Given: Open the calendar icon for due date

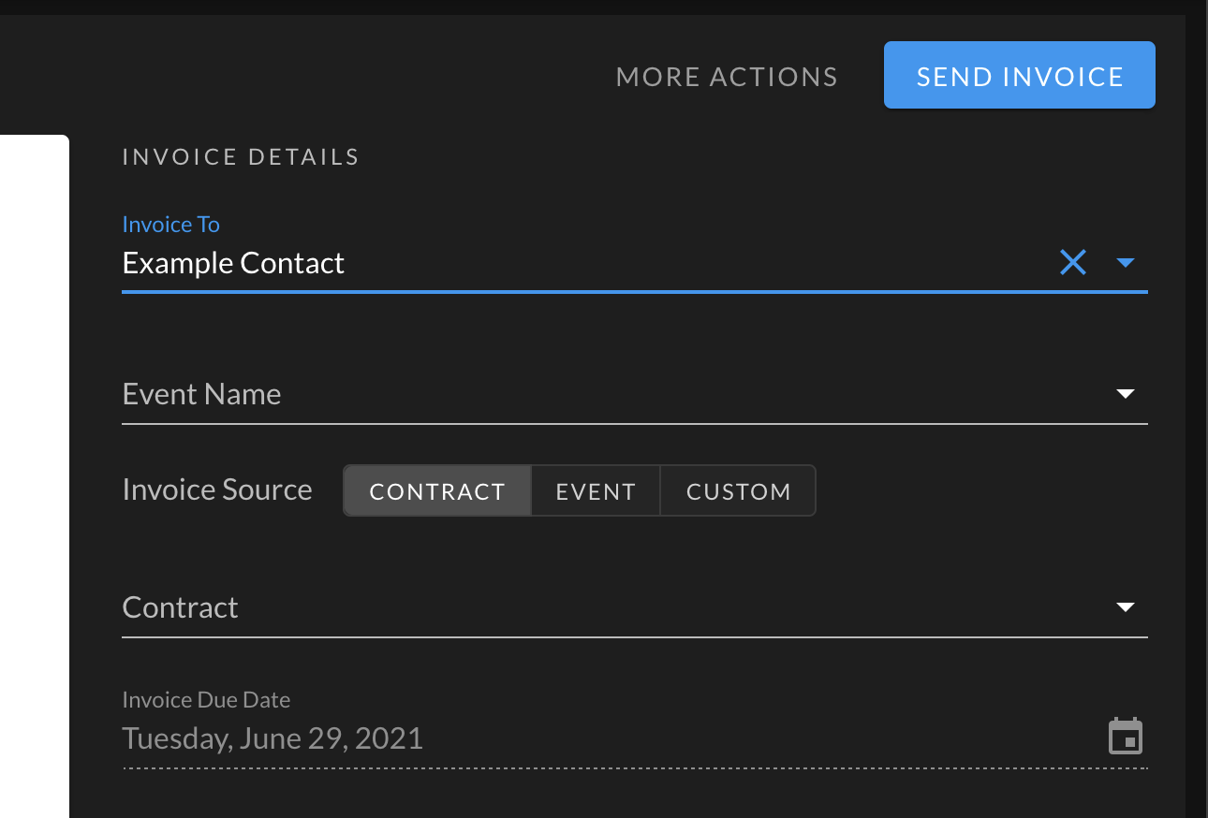Looking at the screenshot, I should (1126, 737).
